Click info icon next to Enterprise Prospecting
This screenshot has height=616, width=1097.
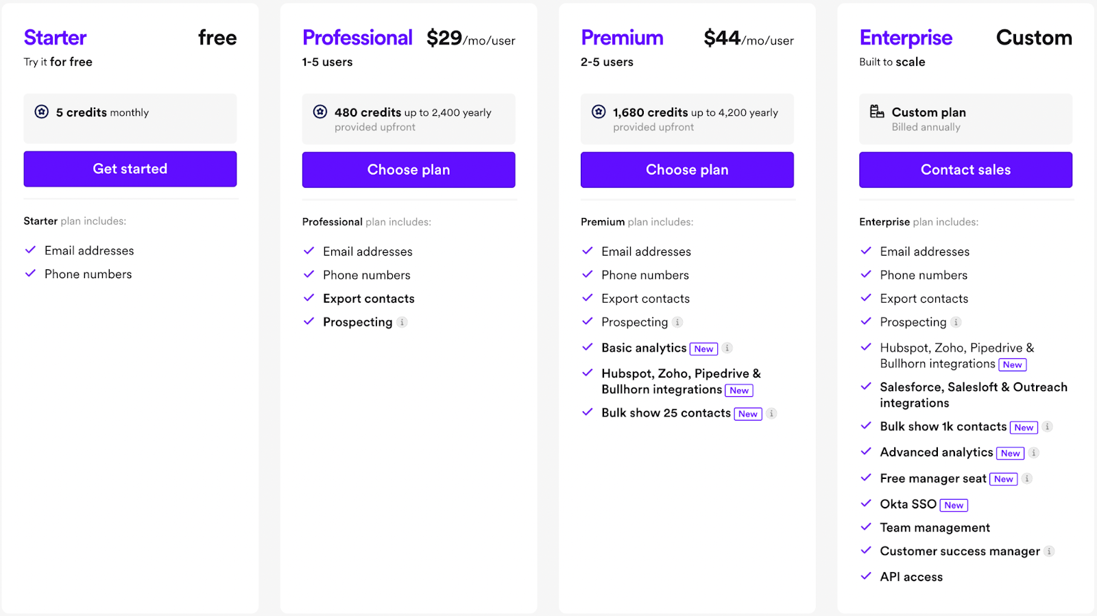(956, 322)
